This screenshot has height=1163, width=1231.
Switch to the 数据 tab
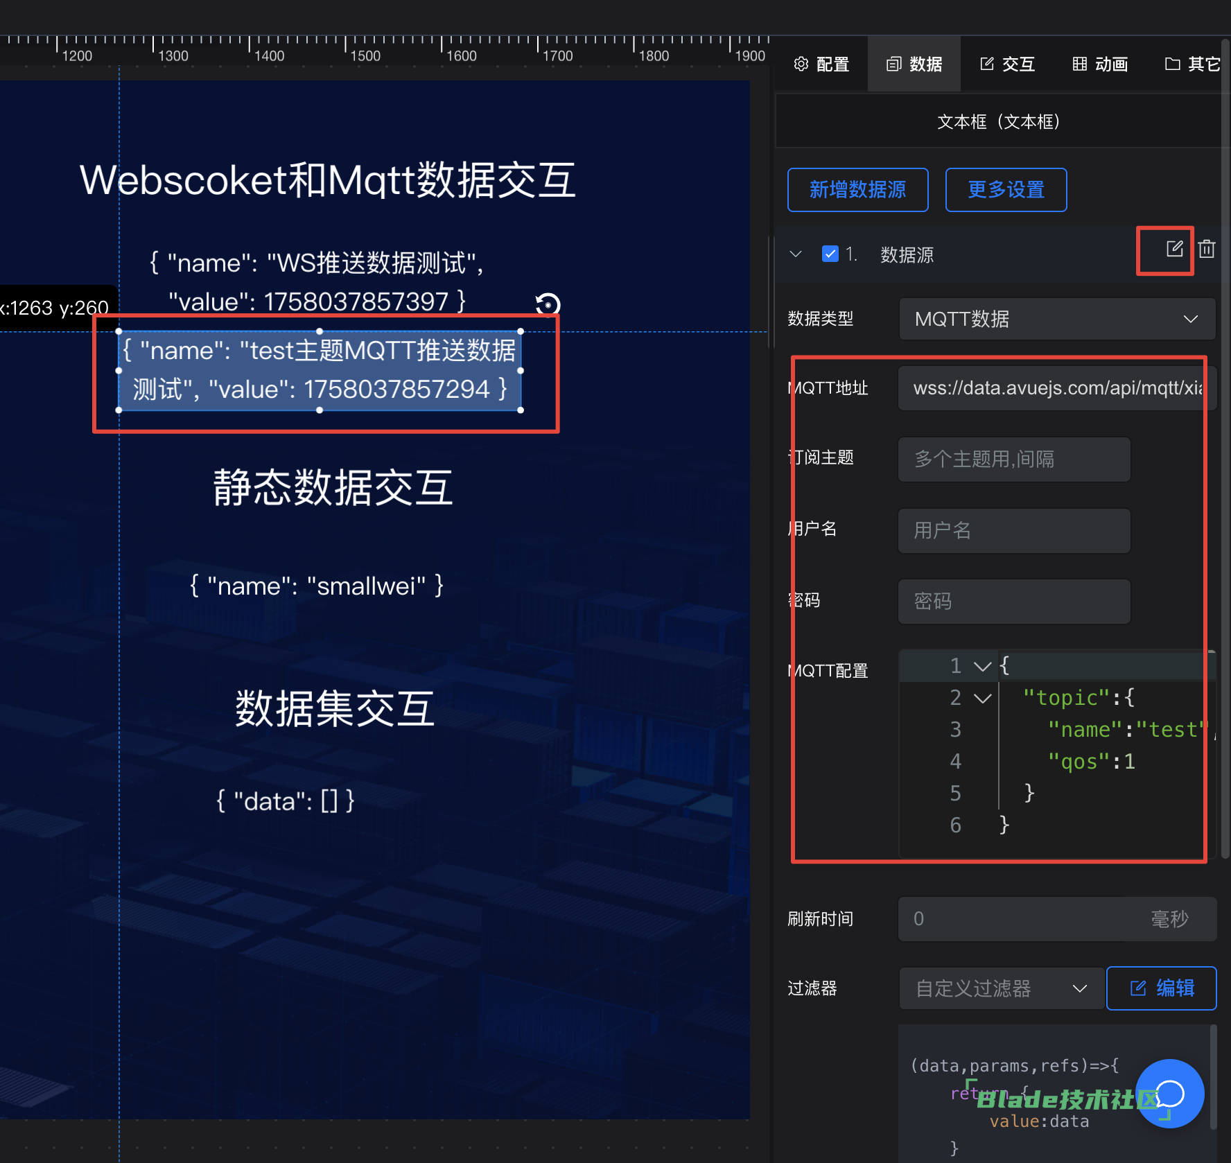914,64
